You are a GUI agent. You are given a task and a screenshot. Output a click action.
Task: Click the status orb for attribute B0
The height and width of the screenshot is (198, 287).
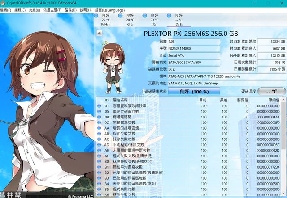(x=99, y=161)
